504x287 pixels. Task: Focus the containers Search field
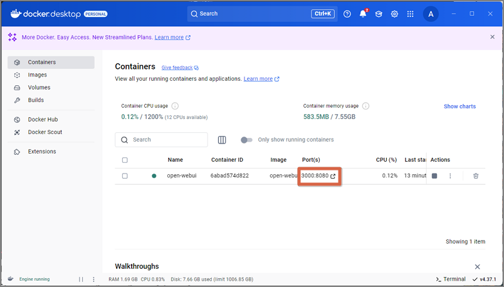(x=161, y=140)
